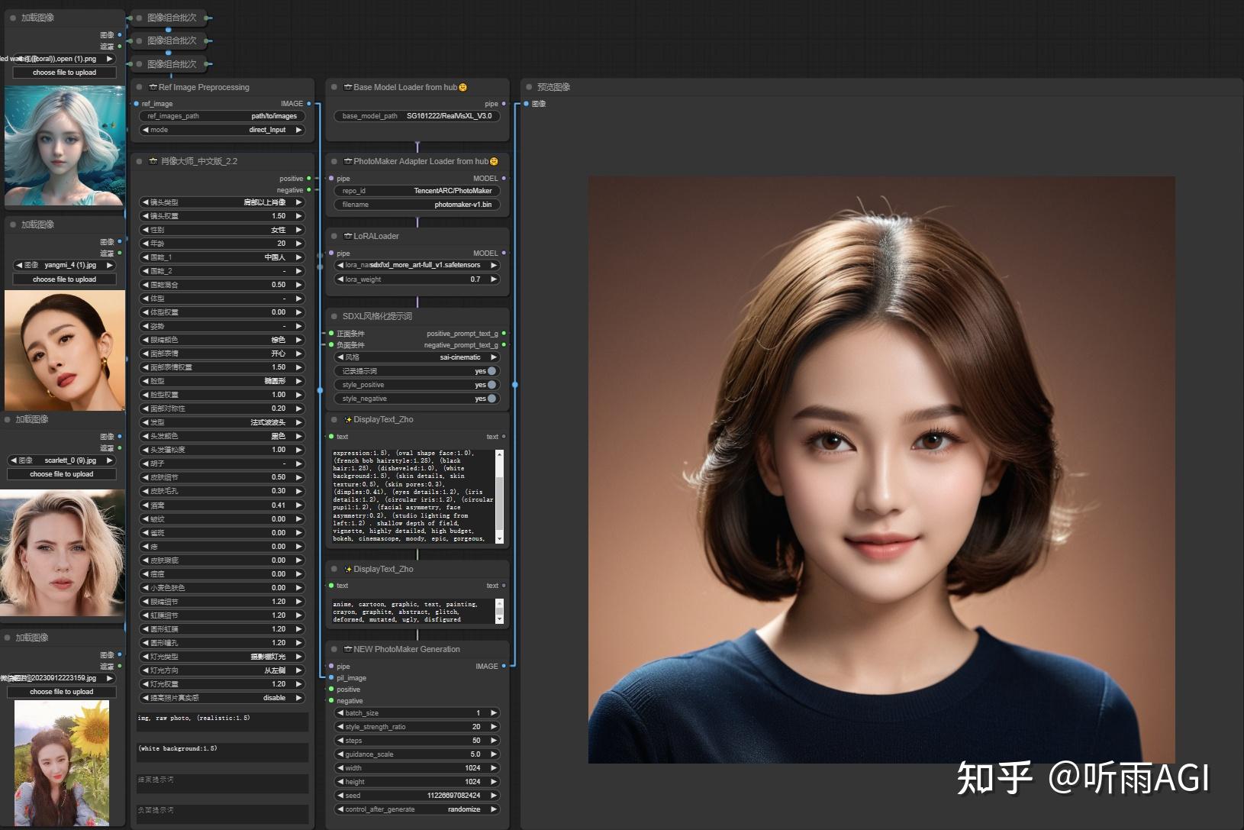The image size is (1244, 830).
Task: Click the pipe output port on Base Model Loader
Action: tap(503, 103)
